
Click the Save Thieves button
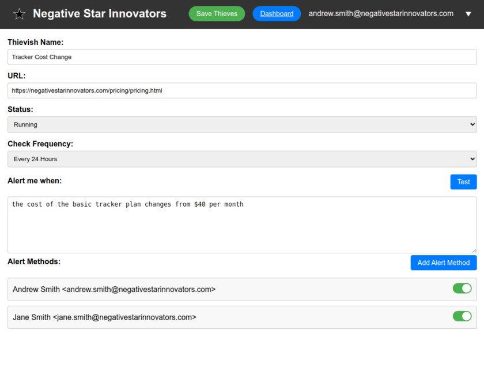pos(217,14)
